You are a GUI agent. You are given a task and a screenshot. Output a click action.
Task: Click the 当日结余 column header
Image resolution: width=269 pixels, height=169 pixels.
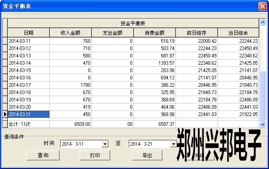[x=238, y=33]
